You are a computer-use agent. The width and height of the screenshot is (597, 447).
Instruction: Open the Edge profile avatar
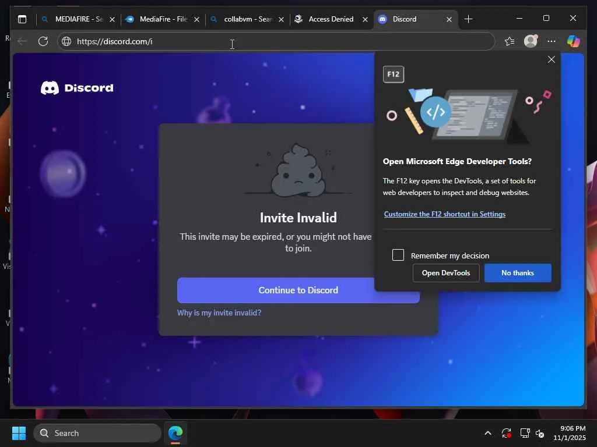[531, 41]
